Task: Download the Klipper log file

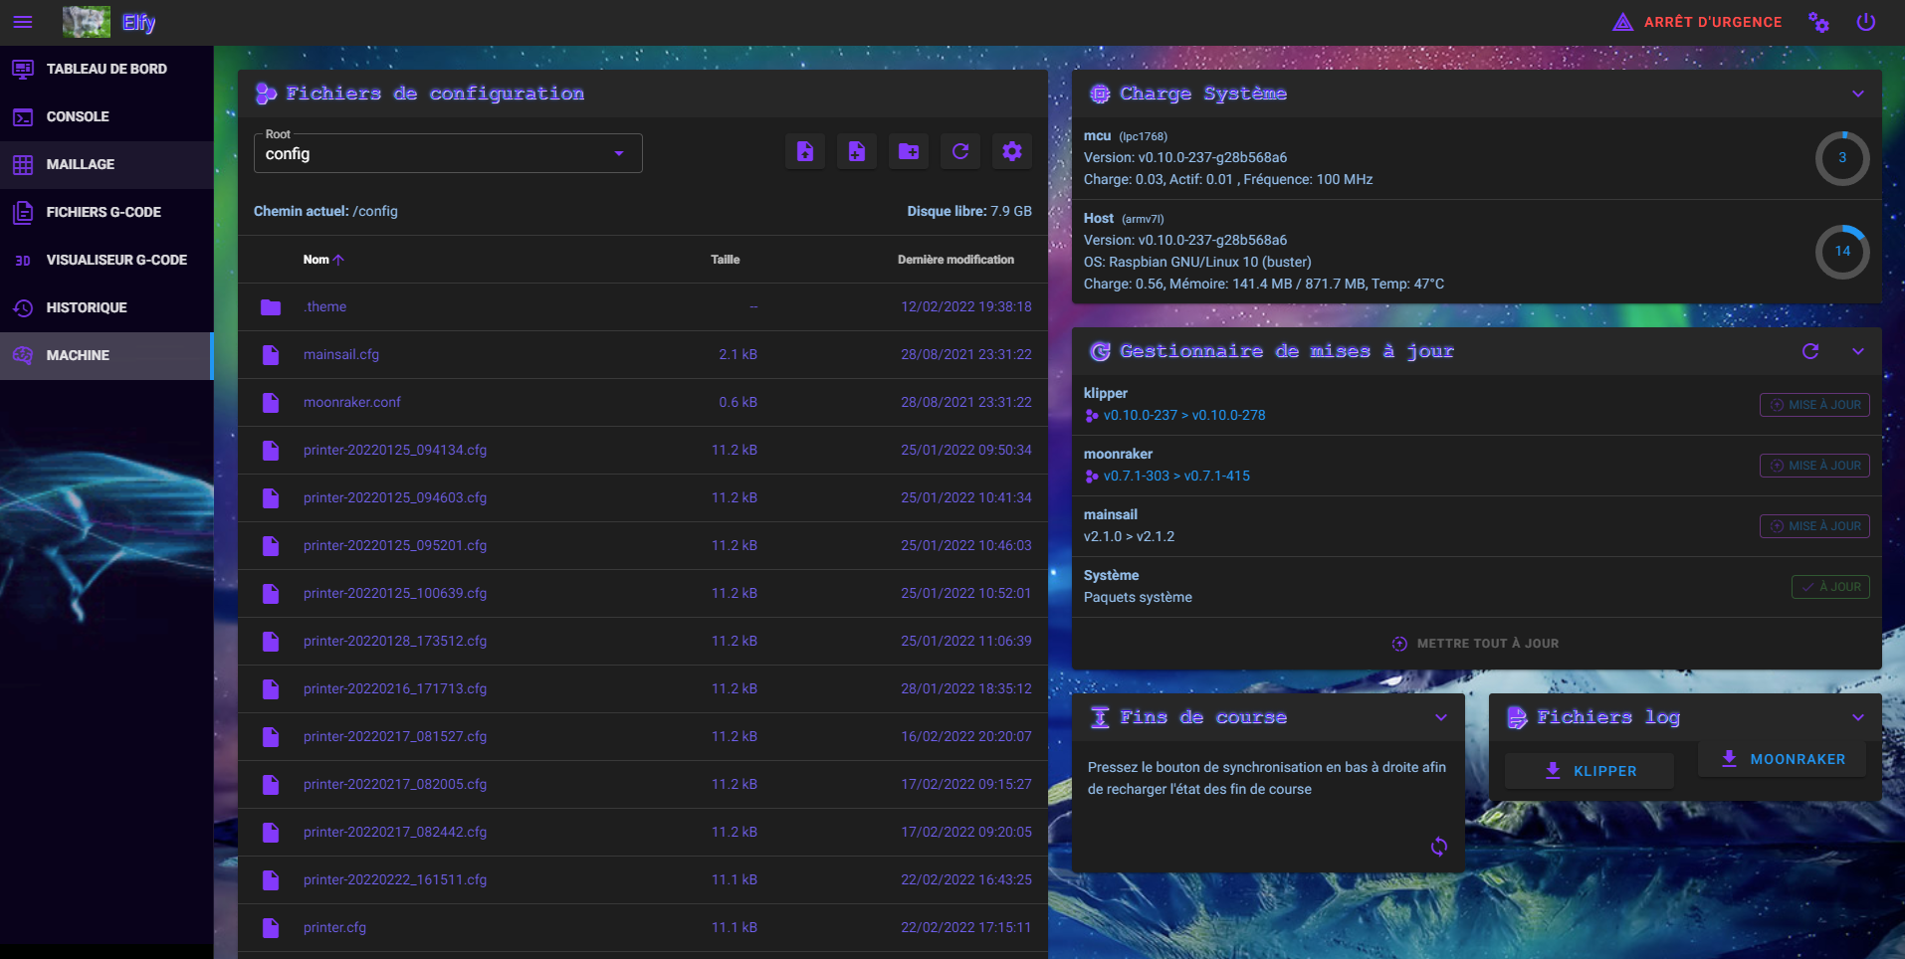Action: [x=1588, y=771]
